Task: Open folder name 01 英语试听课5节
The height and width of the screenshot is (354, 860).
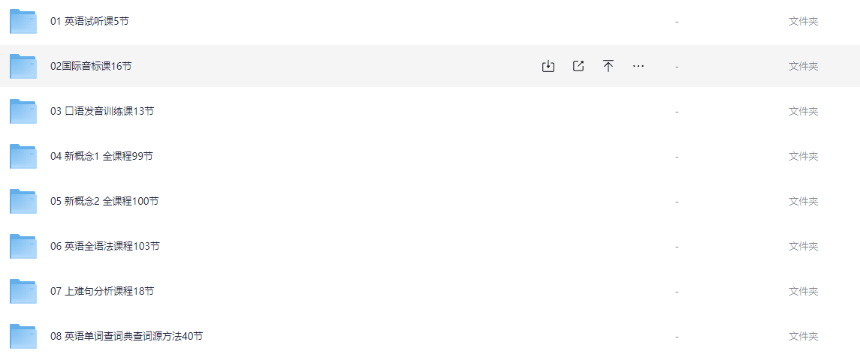Action: pos(89,21)
